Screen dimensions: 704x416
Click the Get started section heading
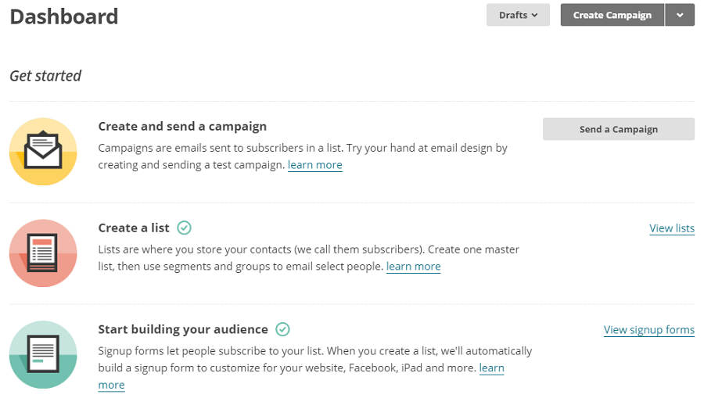[x=45, y=76]
